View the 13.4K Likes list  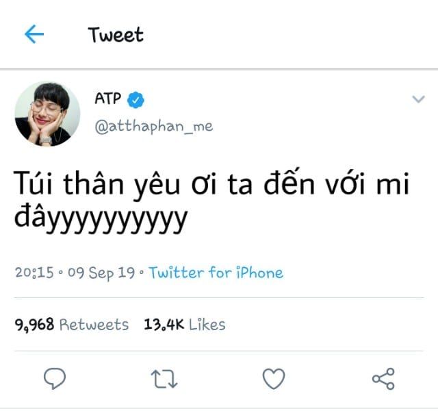[x=185, y=325]
